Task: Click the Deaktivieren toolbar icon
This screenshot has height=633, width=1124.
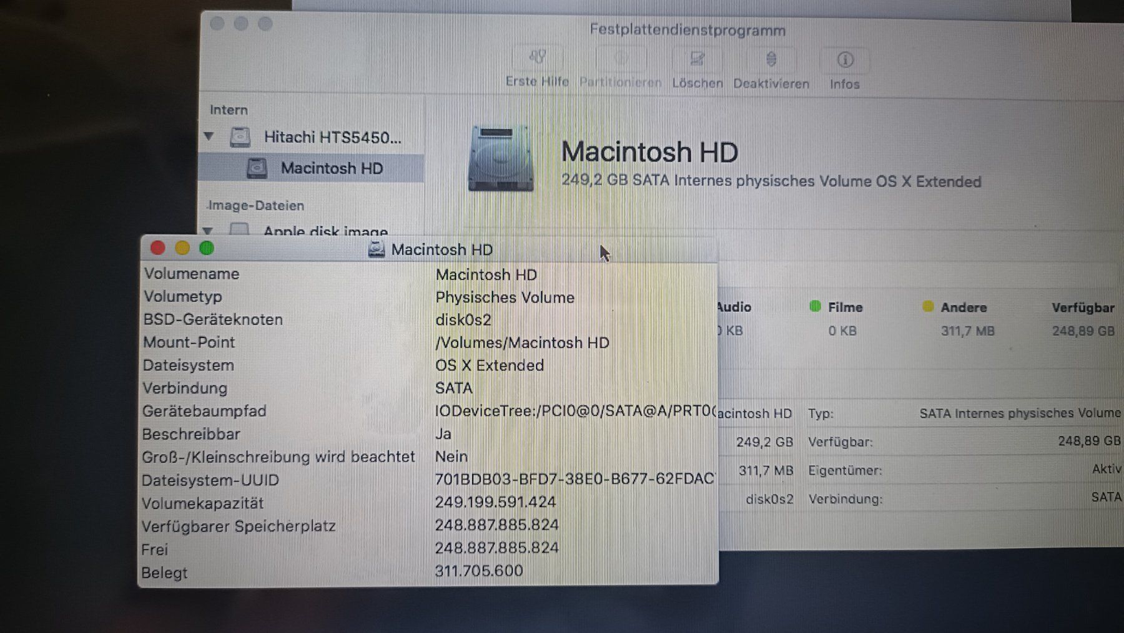Action: [771, 60]
